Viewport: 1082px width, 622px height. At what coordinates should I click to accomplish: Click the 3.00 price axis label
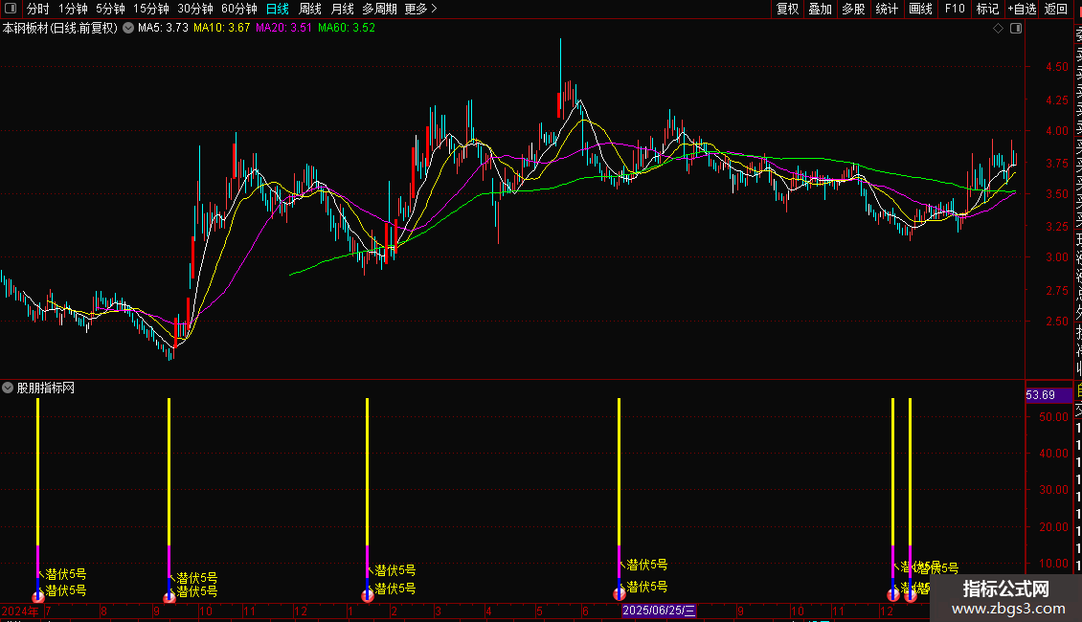[x=1056, y=257]
